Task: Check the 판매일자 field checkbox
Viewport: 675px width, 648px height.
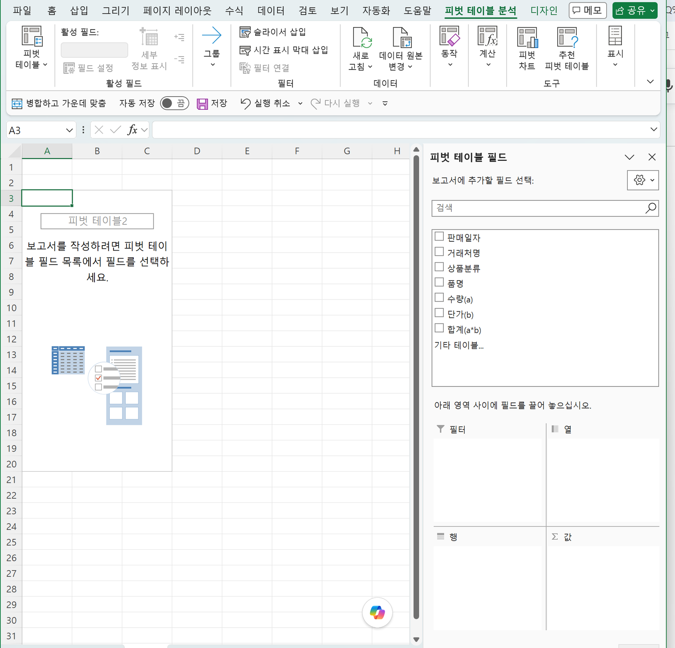Action: (x=439, y=236)
